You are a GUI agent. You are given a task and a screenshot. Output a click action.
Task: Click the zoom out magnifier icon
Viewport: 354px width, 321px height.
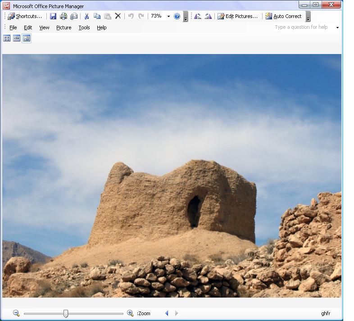click(16, 313)
